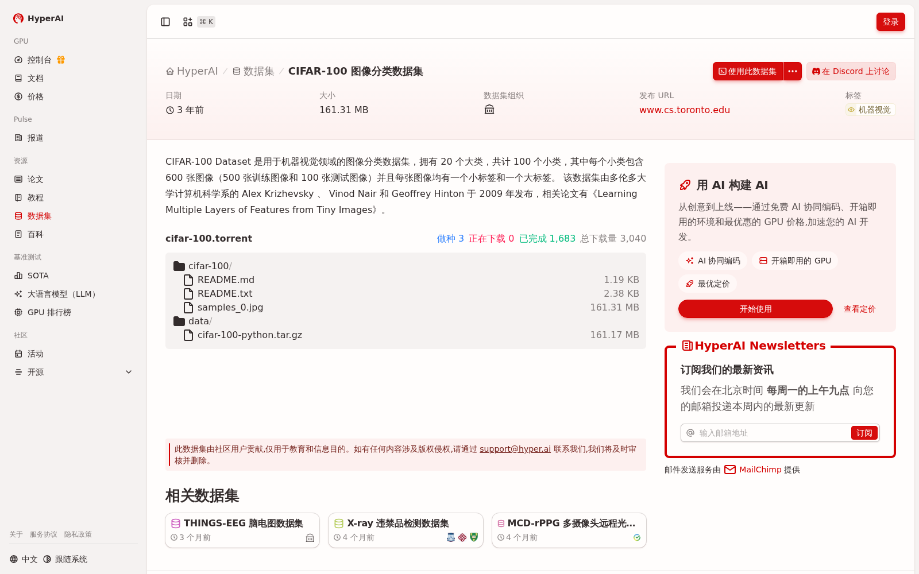This screenshot has width=919, height=574.
Task: Click the red 登录 login button
Action: click(890, 22)
